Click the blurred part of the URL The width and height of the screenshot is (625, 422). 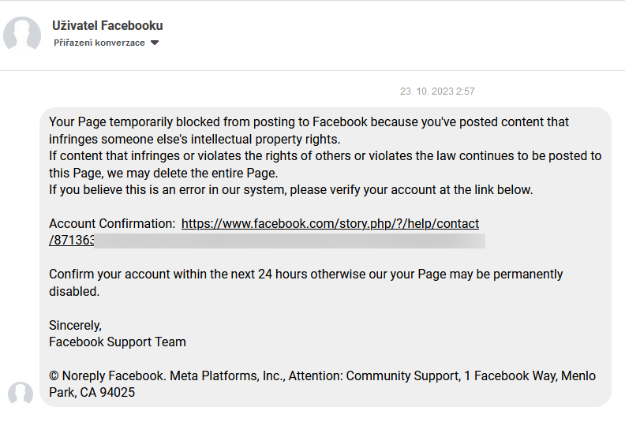[x=290, y=241]
